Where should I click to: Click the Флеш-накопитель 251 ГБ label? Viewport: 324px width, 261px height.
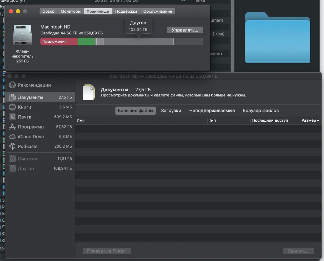[x=23, y=56]
